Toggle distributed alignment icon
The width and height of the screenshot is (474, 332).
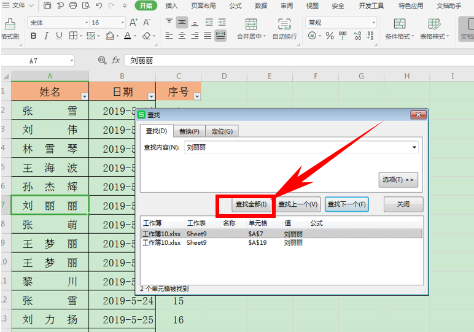pyautogui.click(x=220, y=36)
